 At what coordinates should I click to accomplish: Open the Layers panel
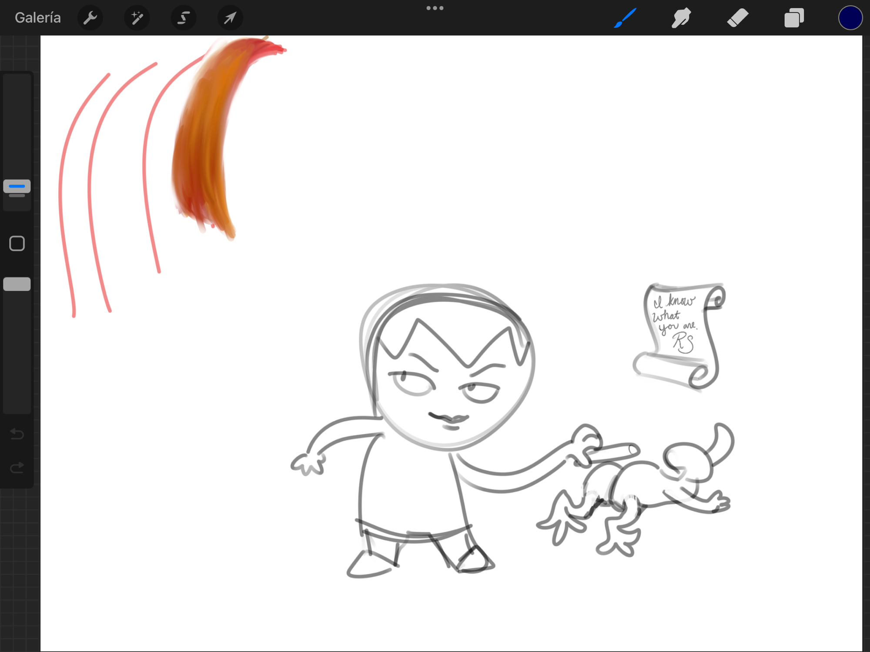point(794,18)
